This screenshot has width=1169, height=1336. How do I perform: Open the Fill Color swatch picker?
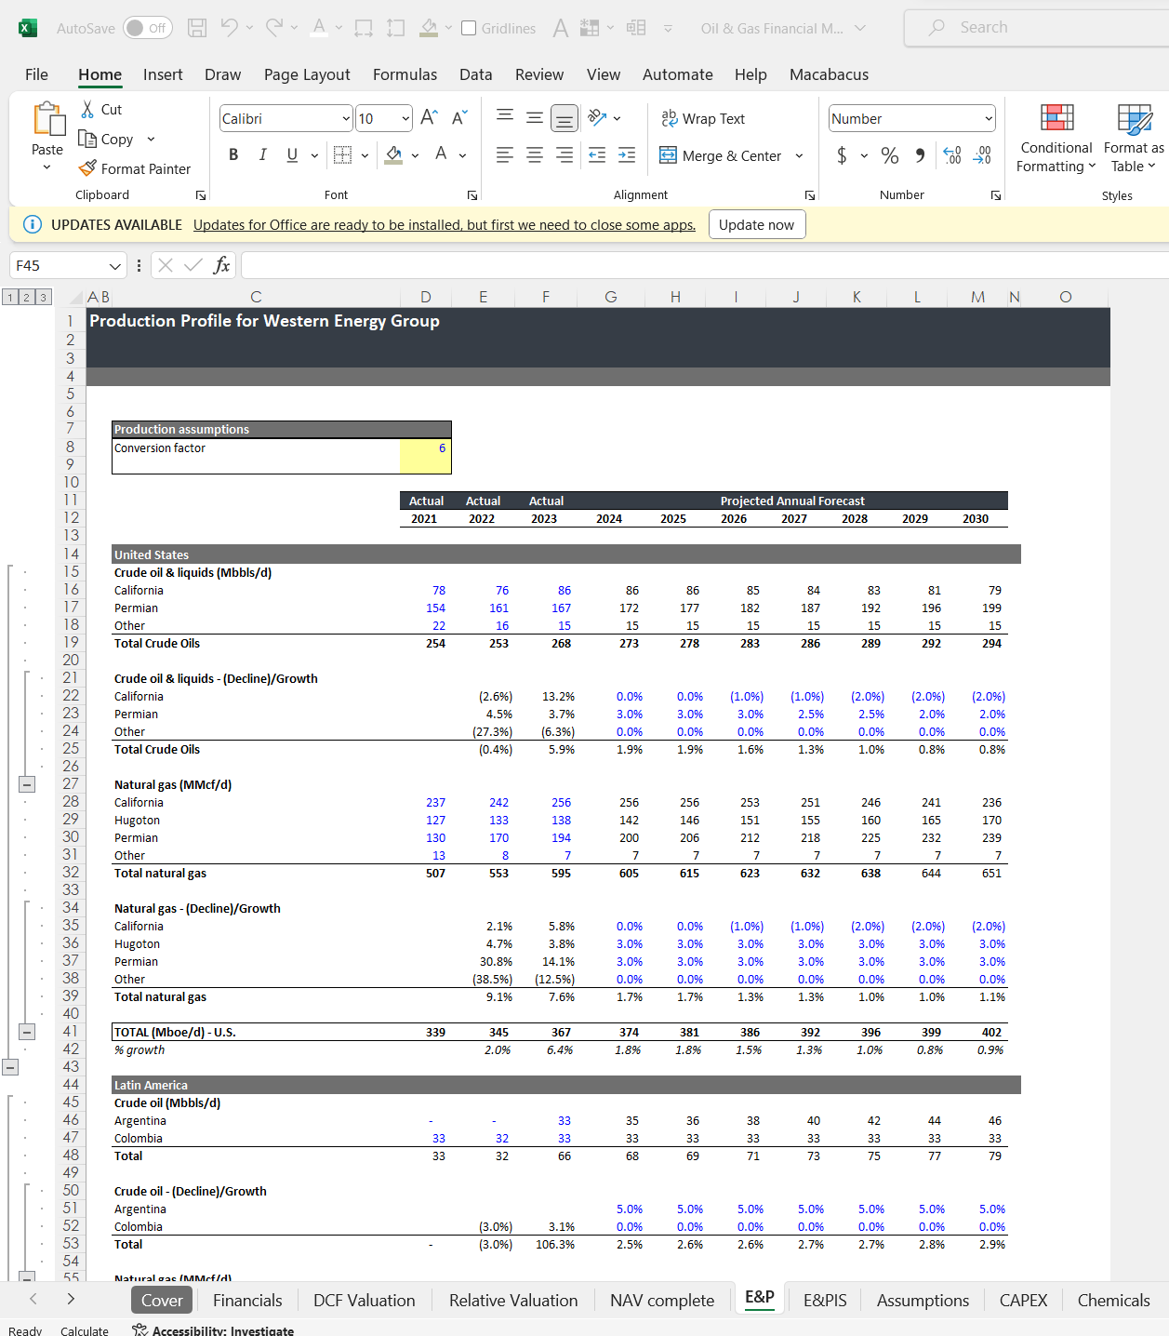(x=415, y=155)
